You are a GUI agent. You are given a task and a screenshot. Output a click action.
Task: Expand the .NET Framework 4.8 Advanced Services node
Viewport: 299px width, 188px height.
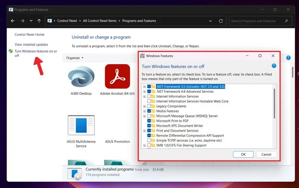[x=144, y=92]
